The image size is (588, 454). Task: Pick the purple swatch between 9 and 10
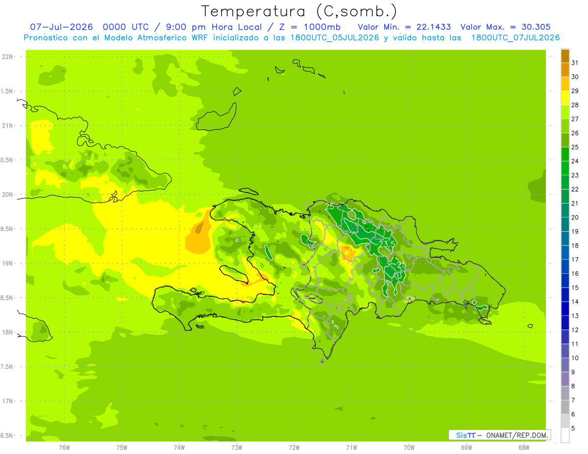coord(565,365)
